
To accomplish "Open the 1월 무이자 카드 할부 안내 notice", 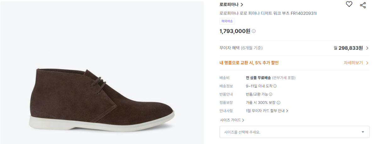I will (267, 111).
